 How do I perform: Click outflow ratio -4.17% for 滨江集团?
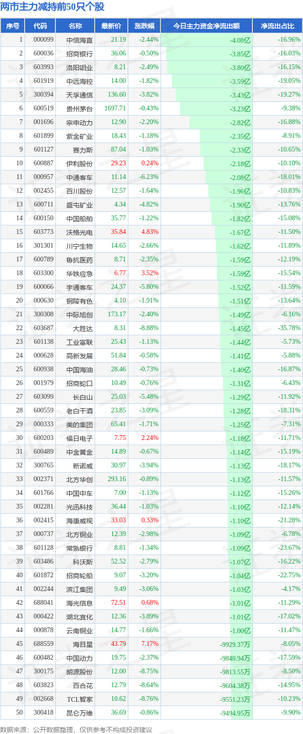(291, 589)
